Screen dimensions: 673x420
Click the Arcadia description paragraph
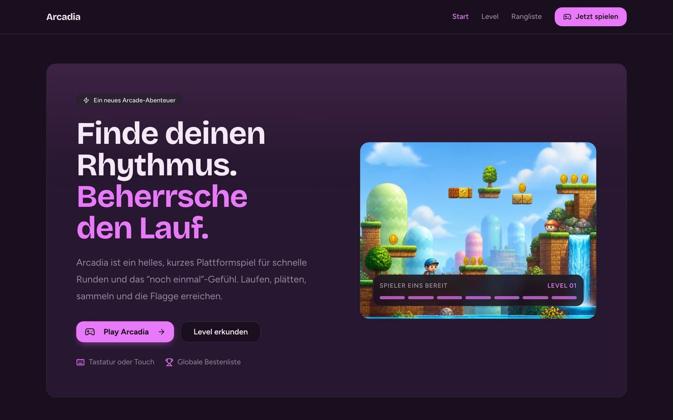pyautogui.click(x=192, y=279)
